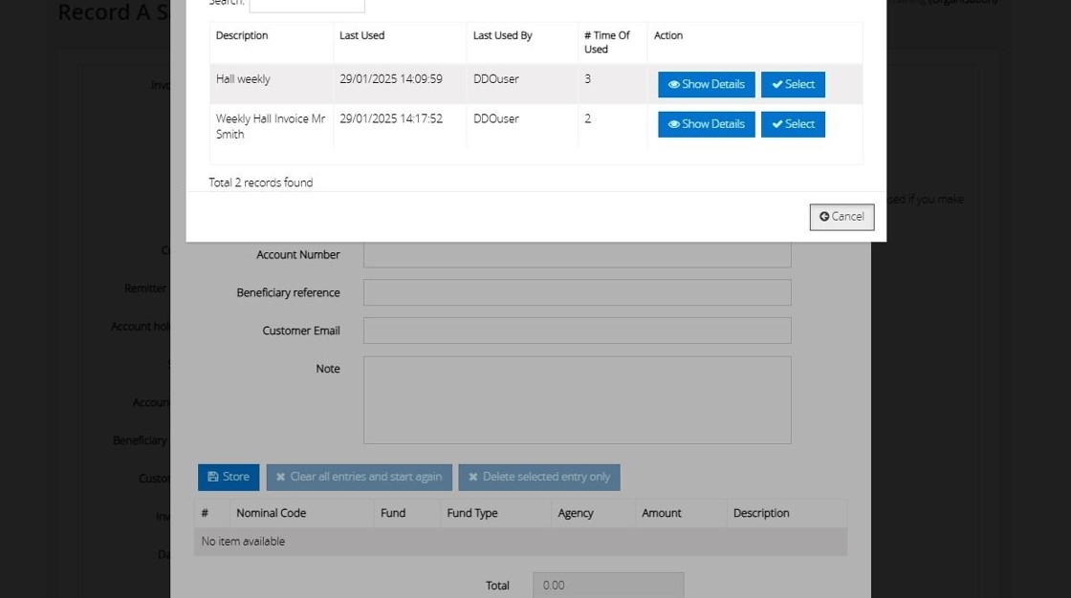This screenshot has width=1071, height=598.
Task: Click the checkmark icon on Hall weekly Select
Action: (x=776, y=85)
